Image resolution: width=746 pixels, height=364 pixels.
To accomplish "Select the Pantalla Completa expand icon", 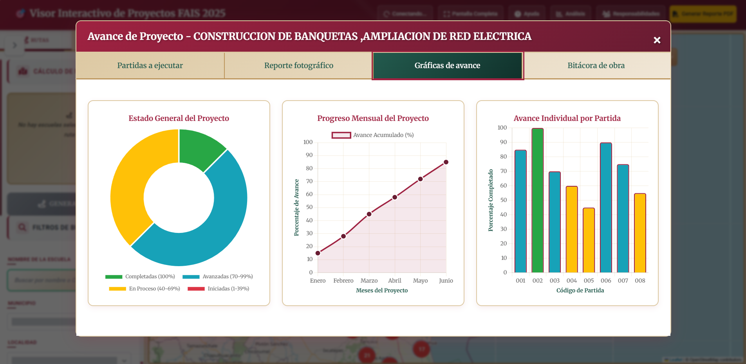I will 446,14.
